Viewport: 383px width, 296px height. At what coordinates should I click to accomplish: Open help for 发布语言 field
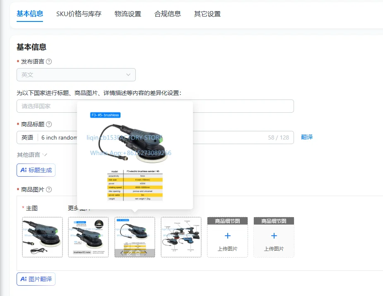49,62
